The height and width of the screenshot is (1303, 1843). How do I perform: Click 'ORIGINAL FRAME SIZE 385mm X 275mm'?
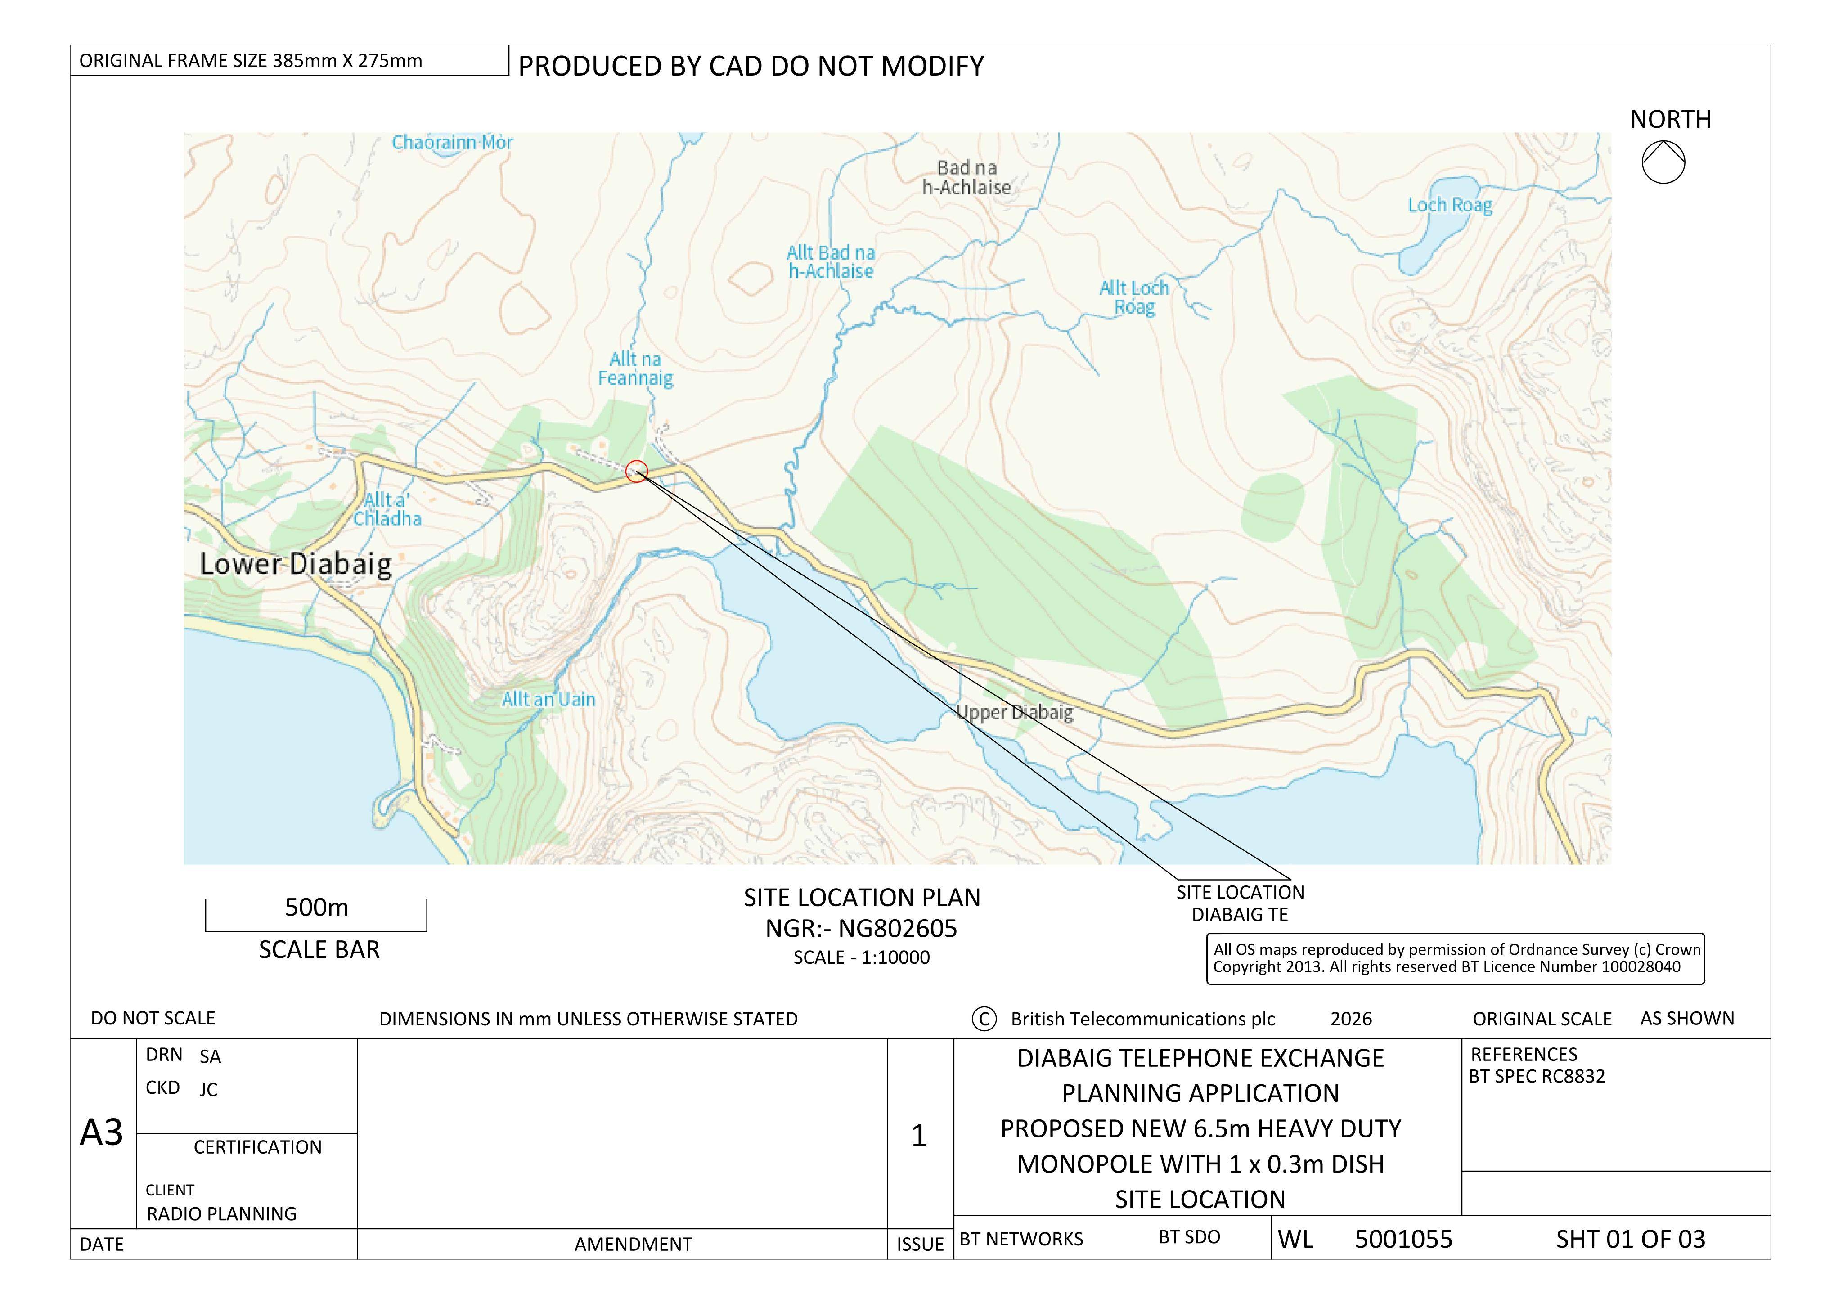[x=251, y=61]
